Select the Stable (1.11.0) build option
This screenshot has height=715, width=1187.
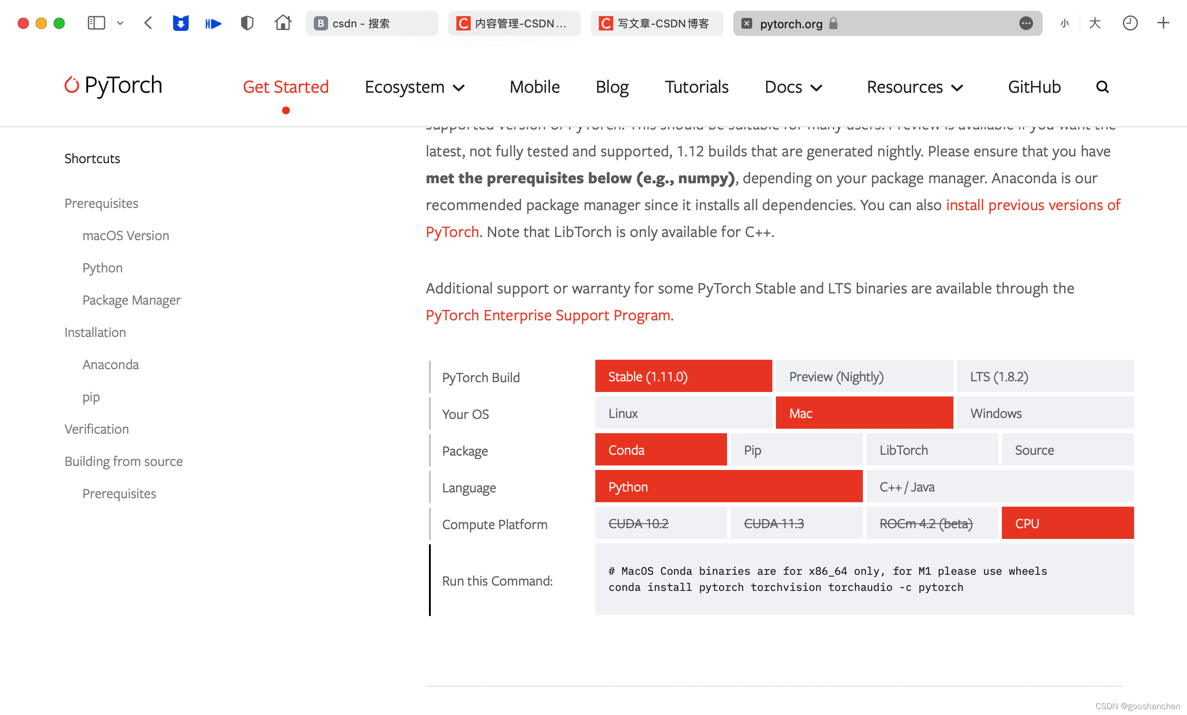[x=683, y=376]
